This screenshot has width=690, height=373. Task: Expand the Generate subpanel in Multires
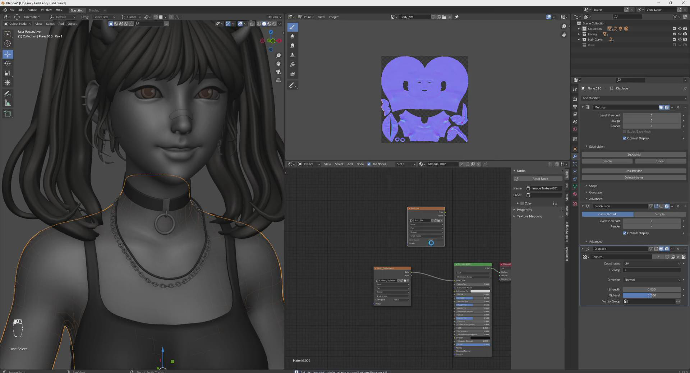tap(595, 192)
